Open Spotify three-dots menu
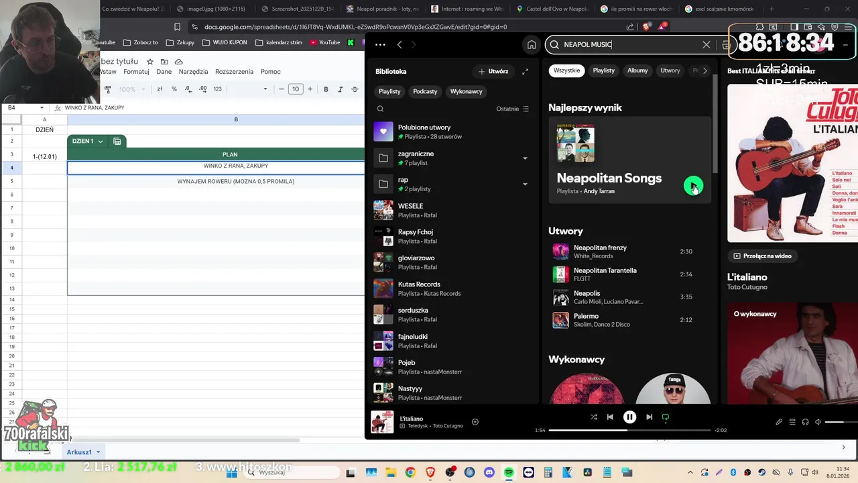The image size is (858, 483). point(380,45)
